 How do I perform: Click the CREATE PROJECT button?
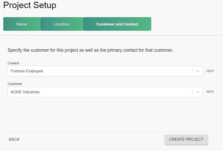pyautogui.click(x=186, y=139)
